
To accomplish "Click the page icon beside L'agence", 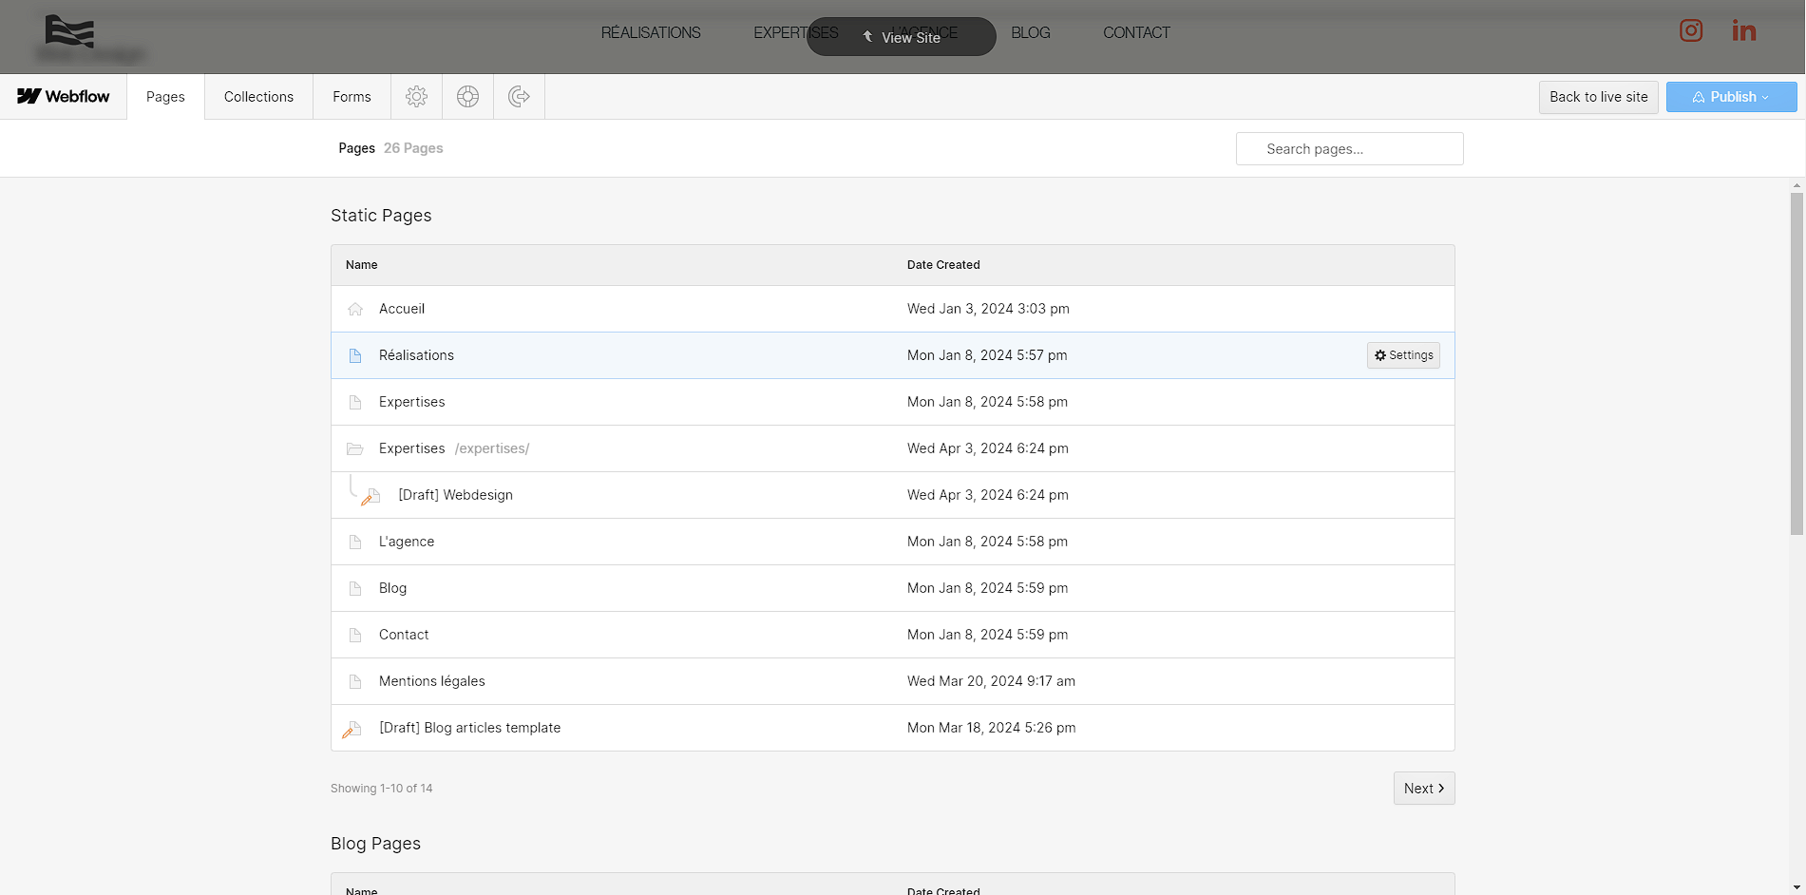I will 355,542.
